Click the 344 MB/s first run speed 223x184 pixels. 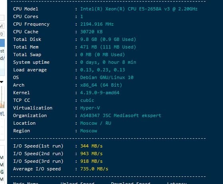pyautogui.click(x=91, y=146)
